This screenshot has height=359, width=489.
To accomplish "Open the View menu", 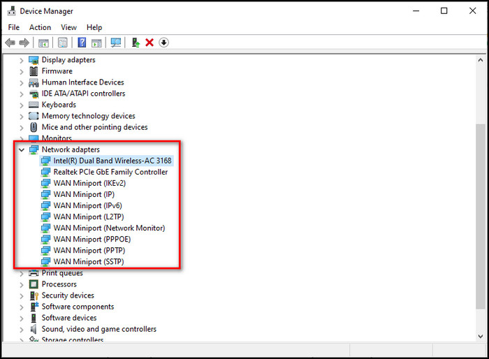I will click(68, 27).
